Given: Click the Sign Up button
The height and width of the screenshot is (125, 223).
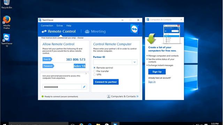Looking at the screenshot, I should click(x=157, y=72).
